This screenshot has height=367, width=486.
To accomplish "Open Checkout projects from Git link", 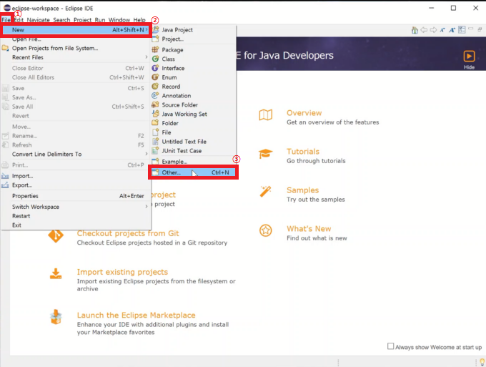I will point(128,233).
